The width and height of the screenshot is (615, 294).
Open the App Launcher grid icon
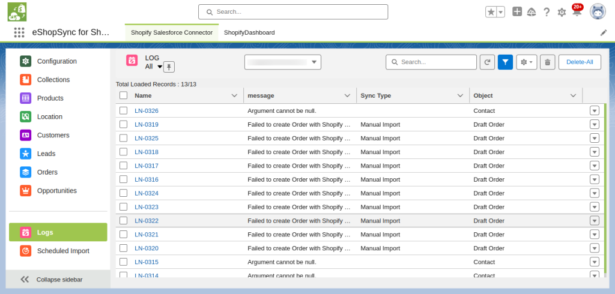pos(19,32)
